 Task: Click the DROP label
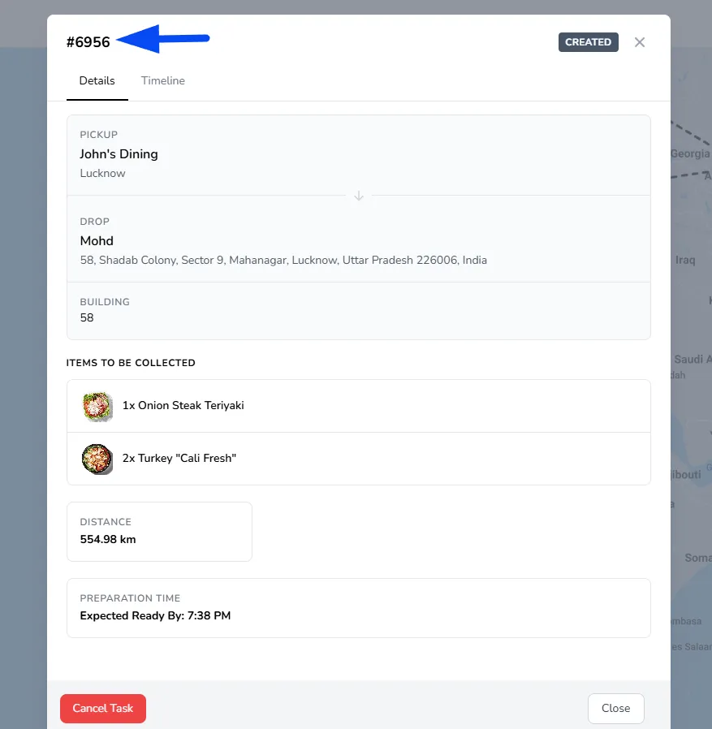click(94, 222)
